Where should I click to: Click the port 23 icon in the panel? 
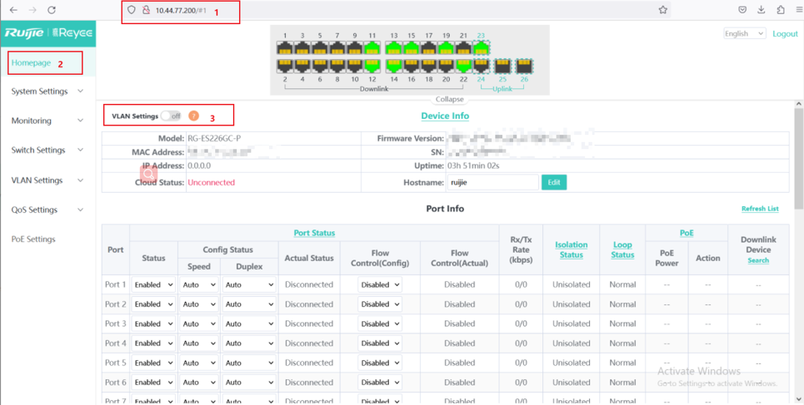coord(481,48)
